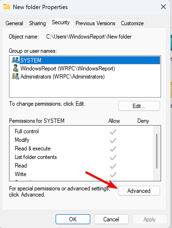Click the Administrators group icon
The height and width of the screenshot is (228, 172).
(x=16, y=76)
